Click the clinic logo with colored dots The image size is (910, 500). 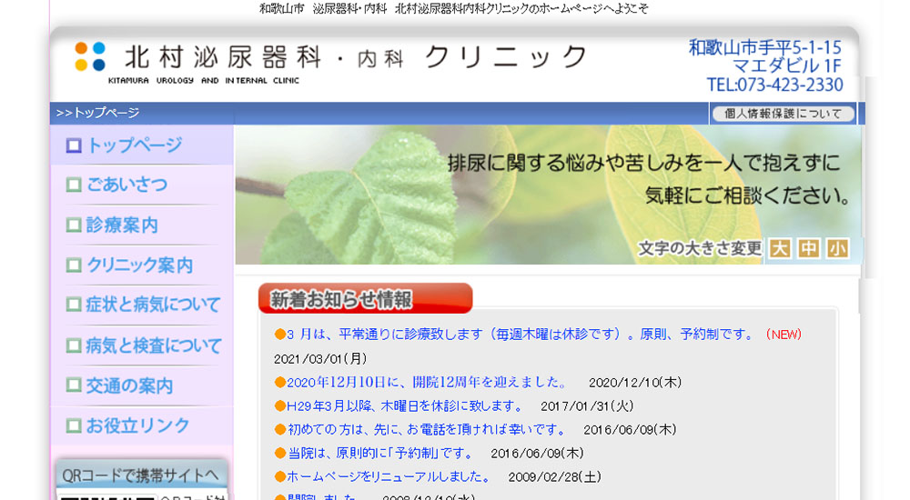[90, 56]
